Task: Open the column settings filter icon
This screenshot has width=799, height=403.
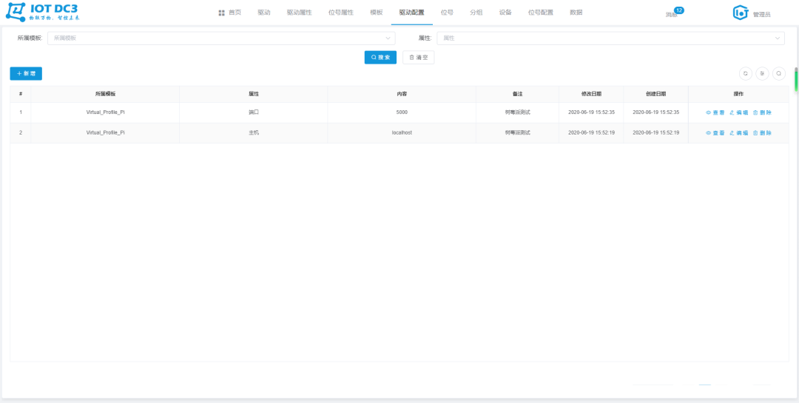Action: click(x=762, y=73)
